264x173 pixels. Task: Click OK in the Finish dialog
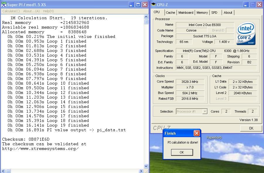(x=182, y=152)
